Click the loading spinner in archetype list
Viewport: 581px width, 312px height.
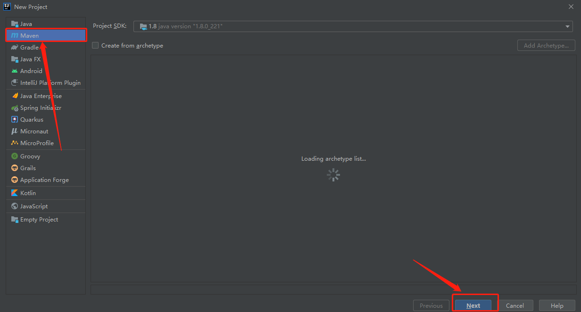pyautogui.click(x=333, y=175)
